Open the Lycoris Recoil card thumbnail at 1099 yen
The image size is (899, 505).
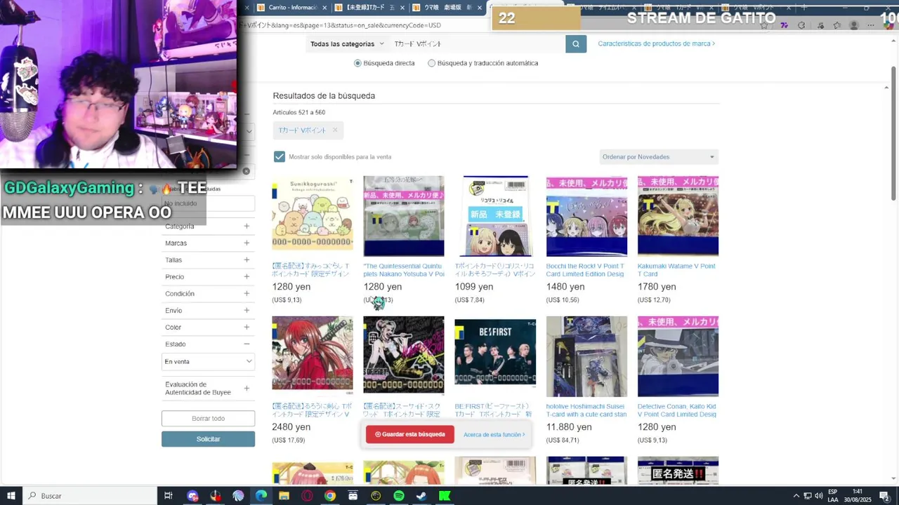click(495, 216)
